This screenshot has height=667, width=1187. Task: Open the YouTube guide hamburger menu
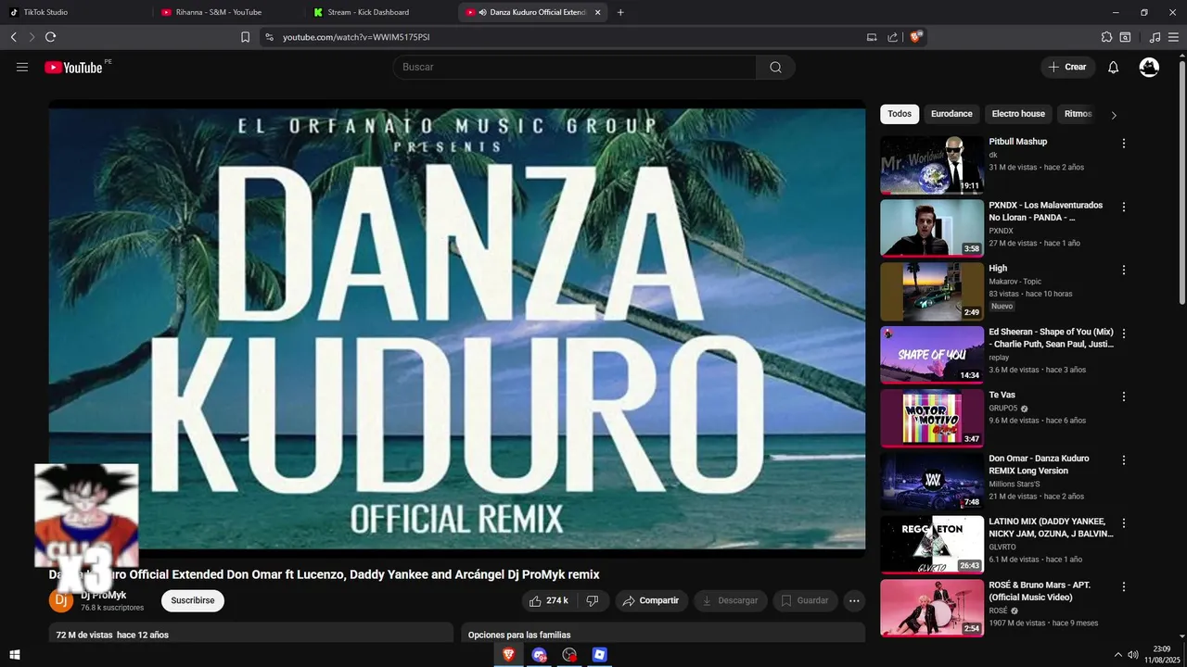22,67
